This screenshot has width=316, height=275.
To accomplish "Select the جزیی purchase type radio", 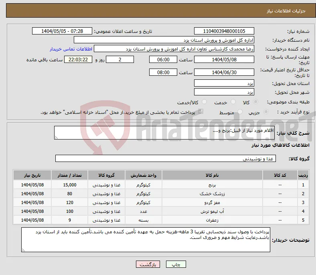I will 266,112.
